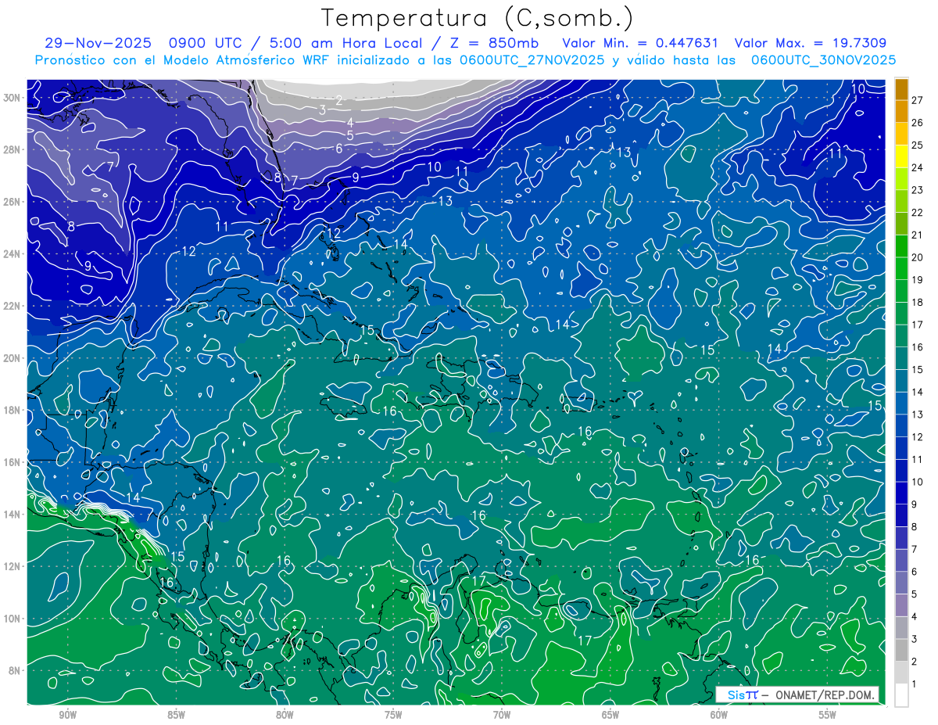Screen dimensions: 938x725
Task: Click the title "Temperatura (C,somb.)"
Action: [x=478, y=18]
